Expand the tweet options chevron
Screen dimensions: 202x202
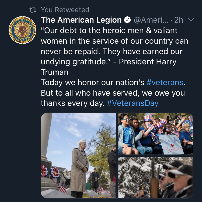click(x=191, y=20)
